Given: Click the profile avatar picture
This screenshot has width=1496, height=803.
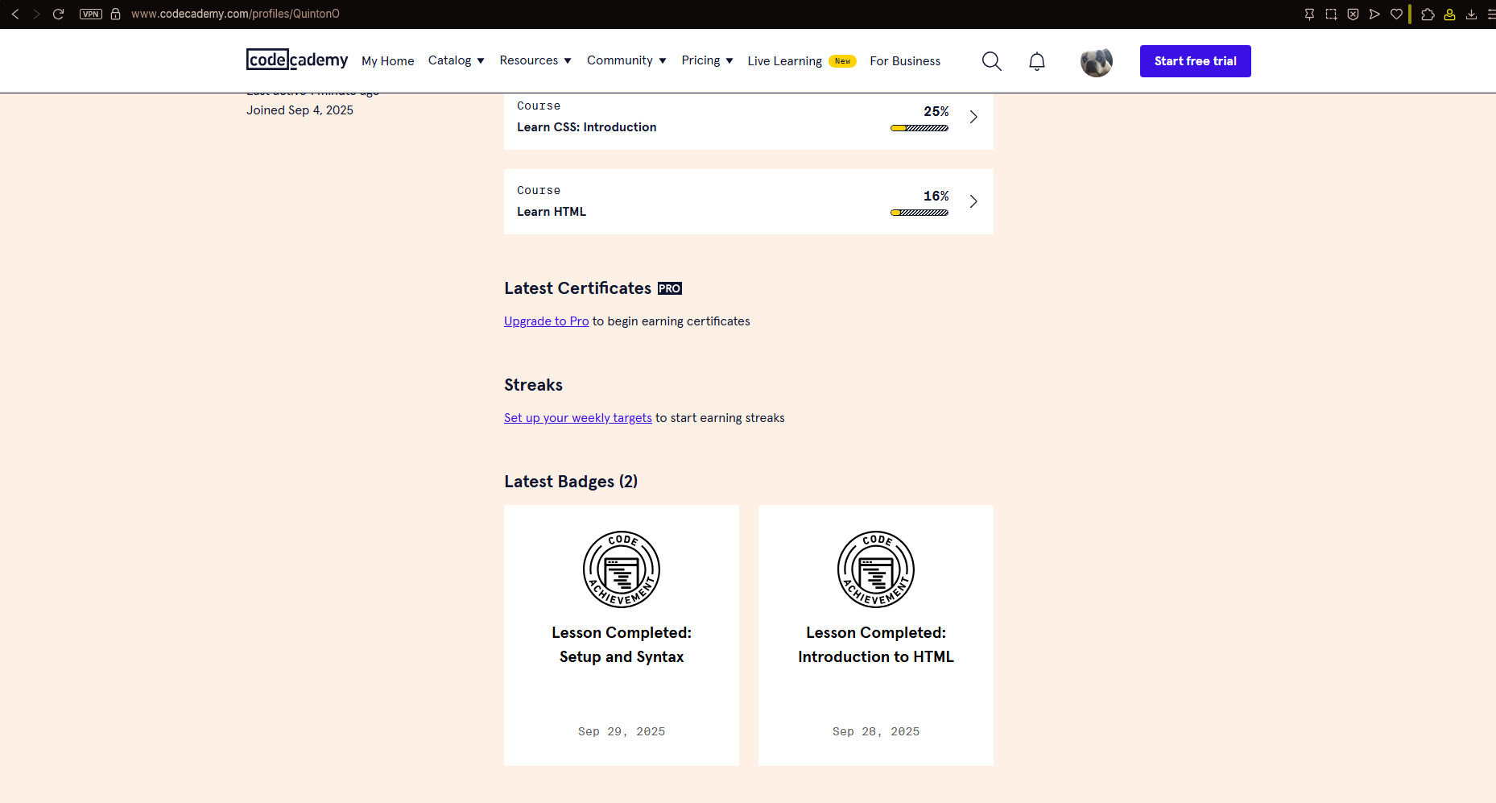Looking at the screenshot, I should click(1096, 61).
